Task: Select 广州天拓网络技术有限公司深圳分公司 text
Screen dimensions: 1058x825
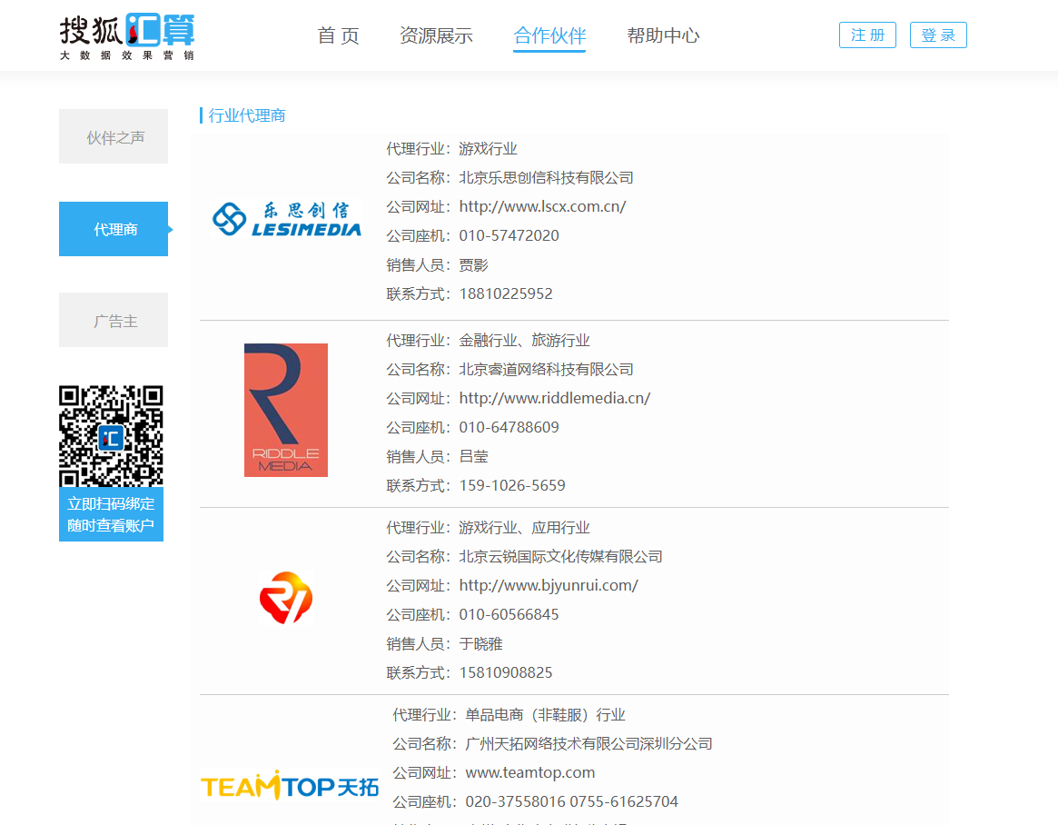Action: coord(589,743)
